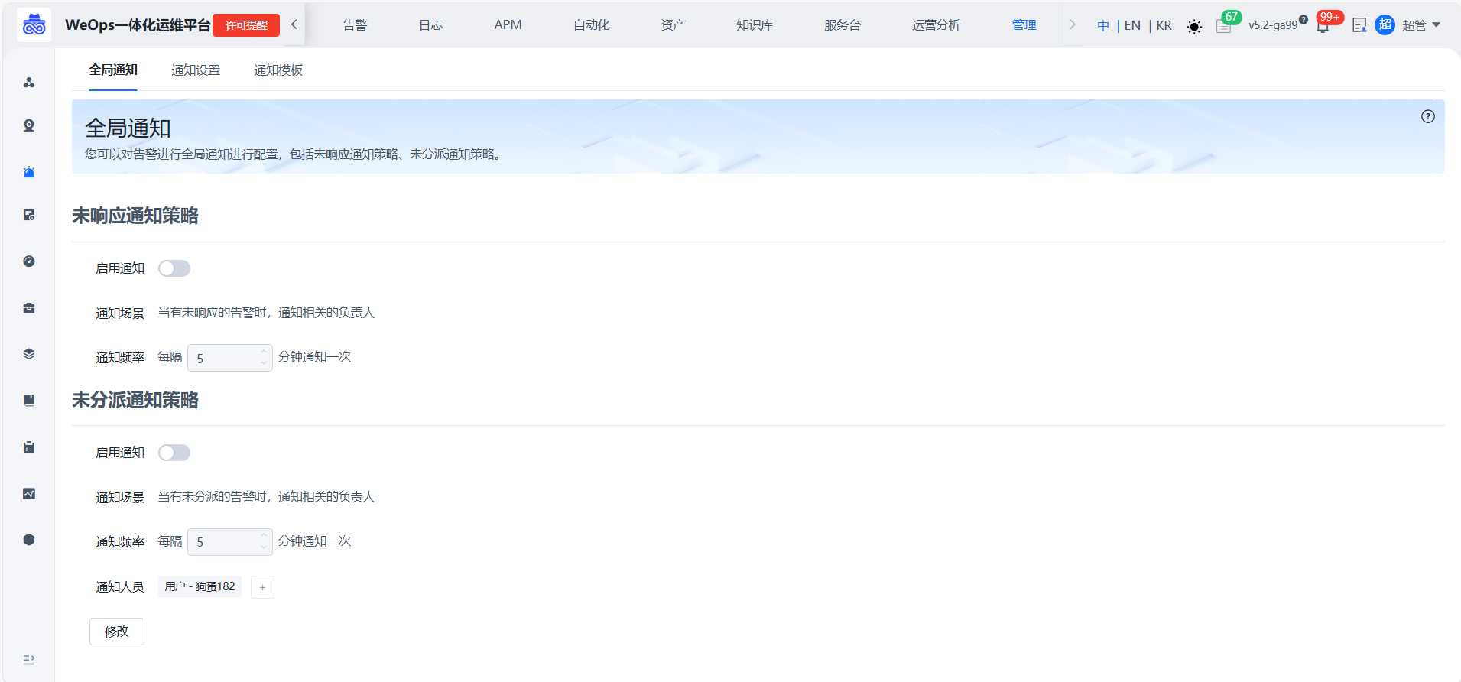Screen dimensions: 1461x682
Task: Click the stacked layers sidebar icon
Action: coord(29,354)
